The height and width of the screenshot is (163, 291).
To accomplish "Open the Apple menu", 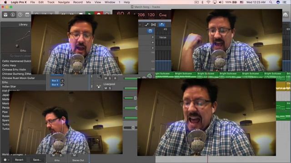I will tap(5, 2).
